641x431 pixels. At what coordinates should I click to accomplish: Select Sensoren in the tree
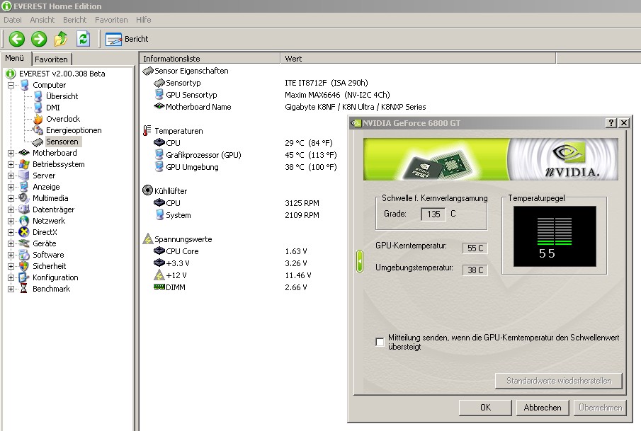click(62, 142)
